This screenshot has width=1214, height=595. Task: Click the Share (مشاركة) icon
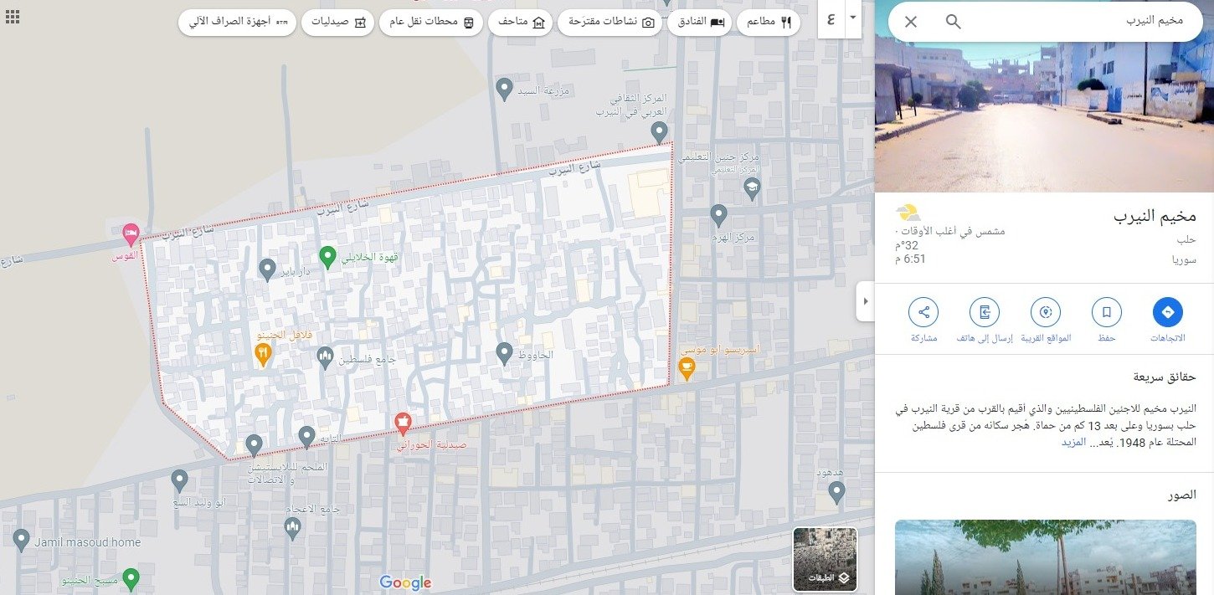pyautogui.click(x=923, y=313)
